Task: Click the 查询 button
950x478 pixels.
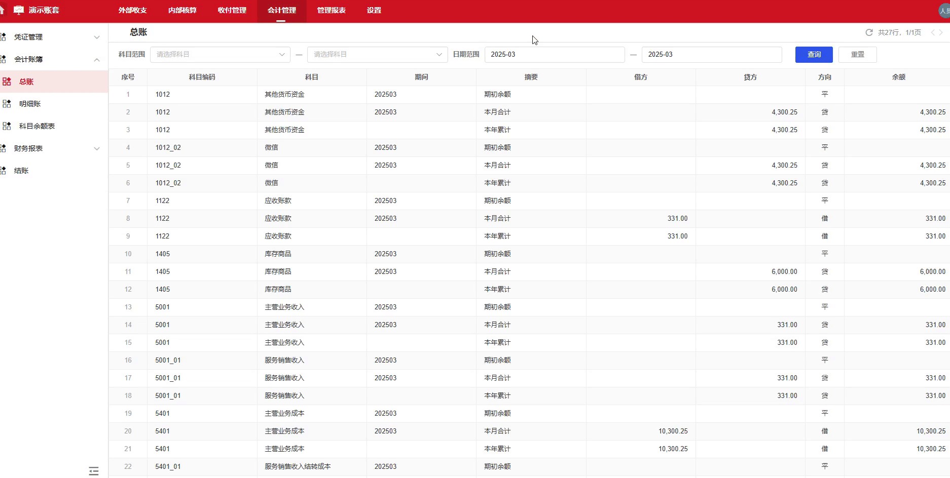Action: [x=814, y=54]
